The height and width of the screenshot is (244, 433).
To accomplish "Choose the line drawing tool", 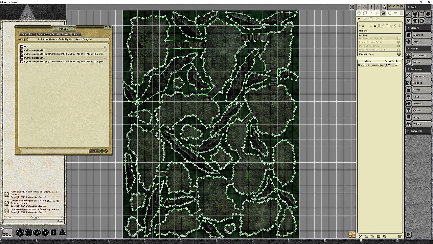I will 365,19.
